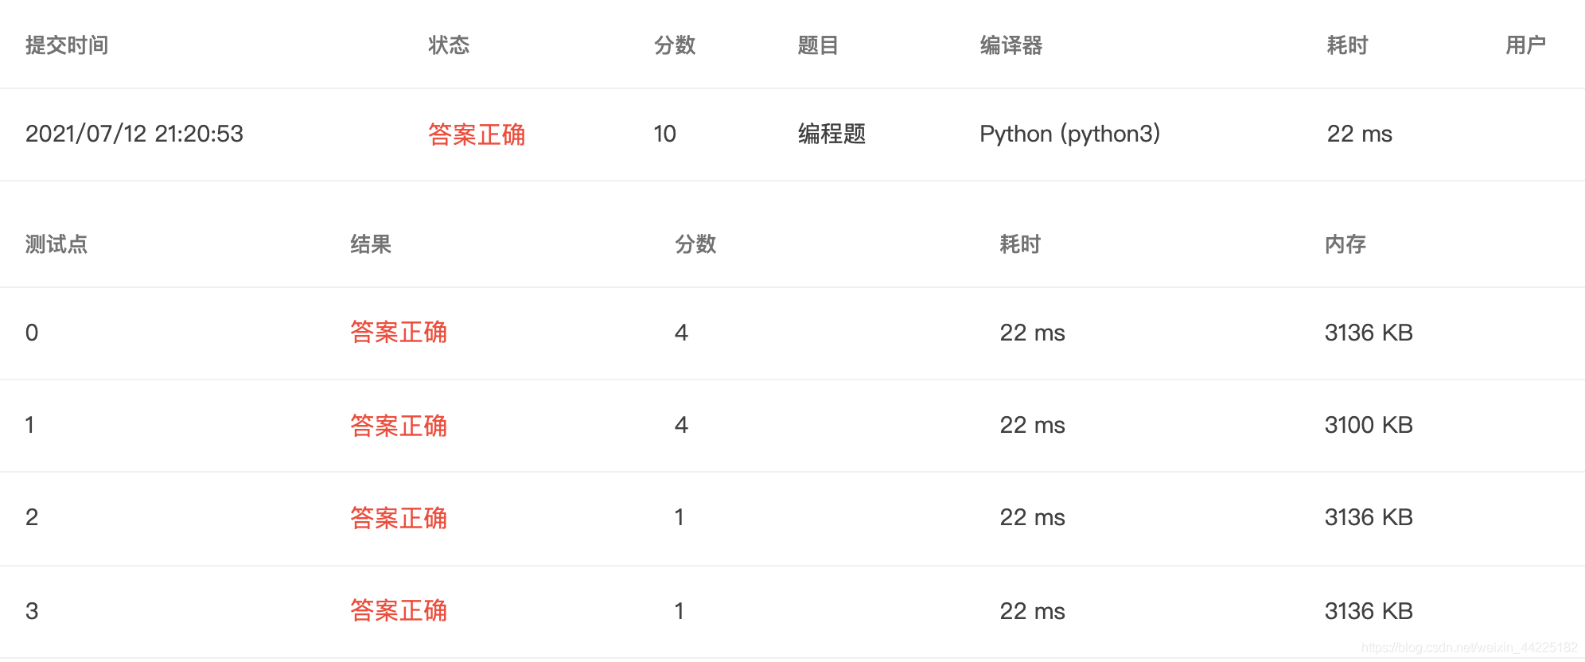This screenshot has width=1585, height=662.
Task: Click the 用户 column header
Action: click(1525, 45)
